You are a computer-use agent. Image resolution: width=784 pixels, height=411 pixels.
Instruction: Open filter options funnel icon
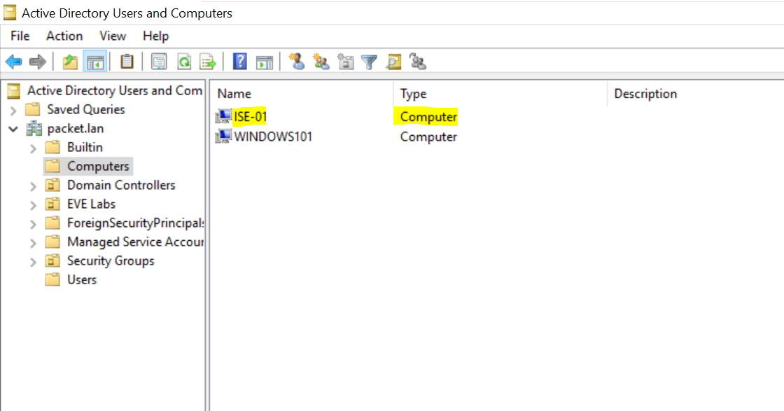coord(369,62)
